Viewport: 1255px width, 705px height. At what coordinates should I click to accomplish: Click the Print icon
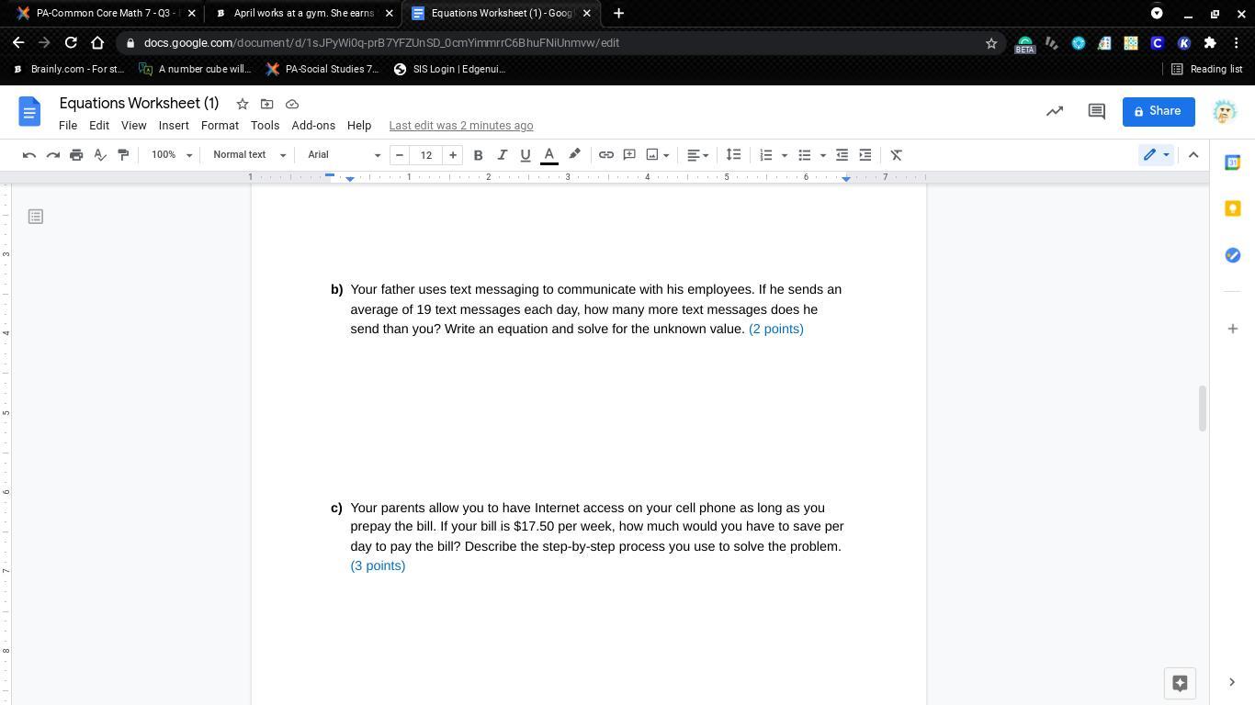point(76,155)
